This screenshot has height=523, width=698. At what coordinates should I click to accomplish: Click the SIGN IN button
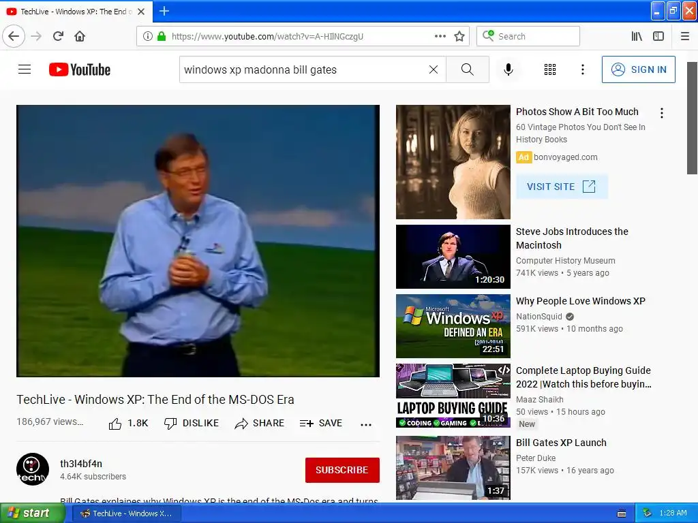pyautogui.click(x=638, y=69)
